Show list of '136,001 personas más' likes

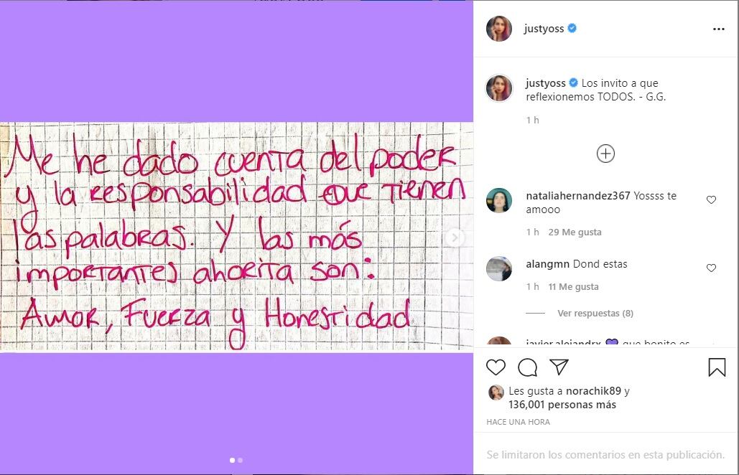tap(562, 405)
